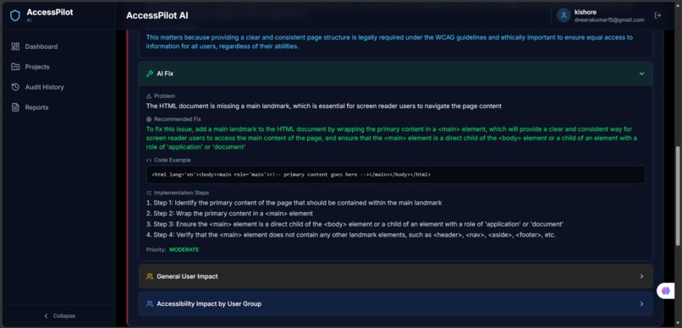
Task: Click the user avatar icon beside kishore
Action: coord(564,16)
